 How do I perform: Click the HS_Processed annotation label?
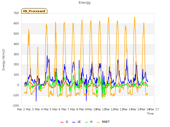click(34, 11)
